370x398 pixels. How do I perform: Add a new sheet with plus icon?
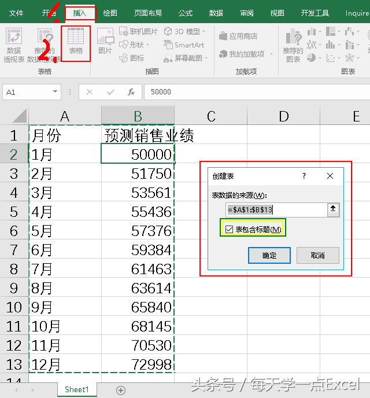point(121,390)
